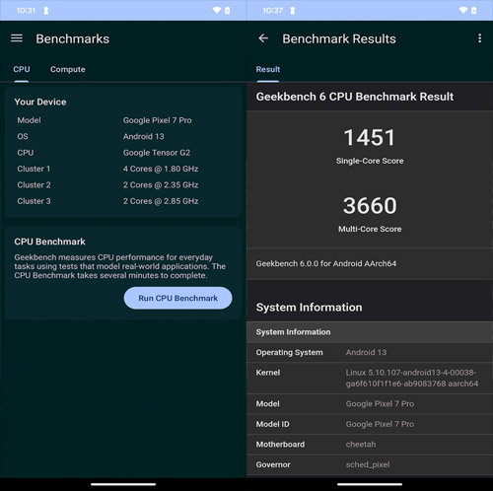This screenshot has width=493, height=491.
Task: Tap notification icon next to 10:37
Action: click(293, 11)
